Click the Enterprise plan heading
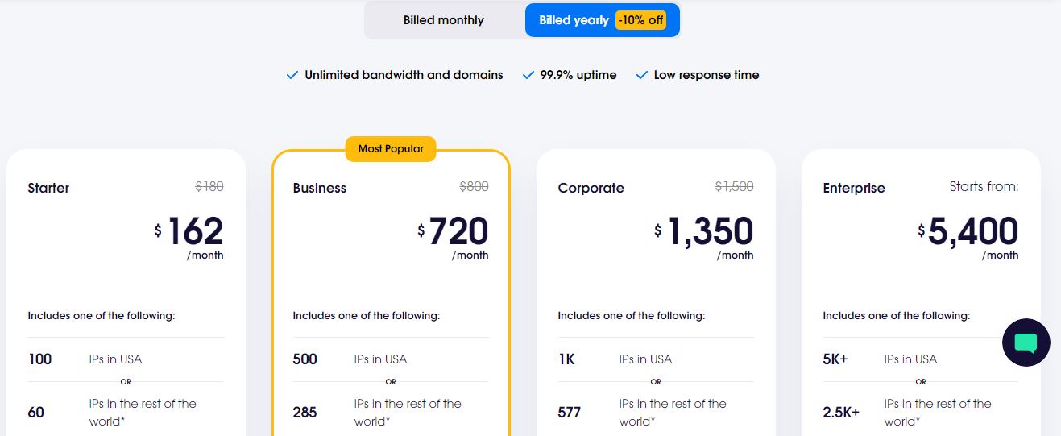This screenshot has height=436, width=1061. [x=854, y=188]
